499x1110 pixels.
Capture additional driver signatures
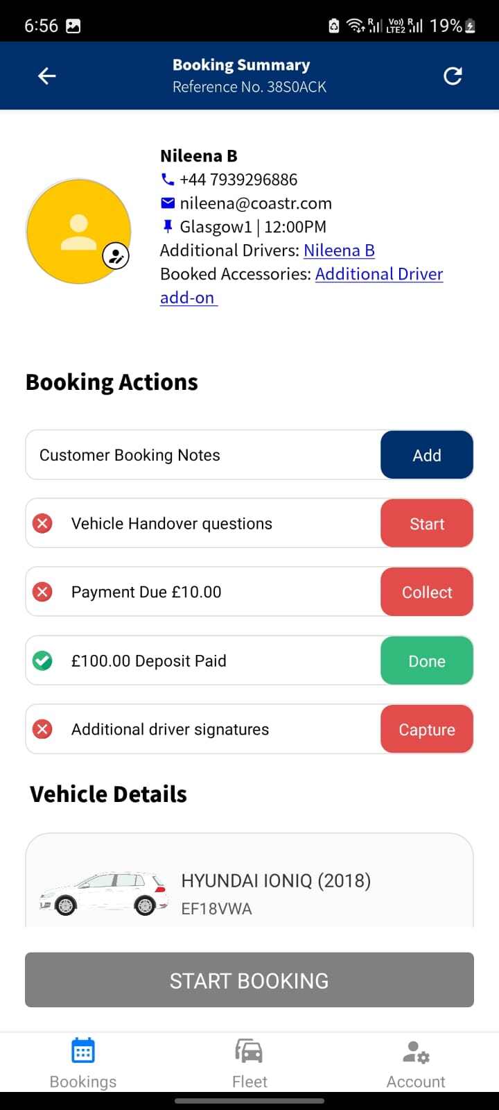point(426,729)
